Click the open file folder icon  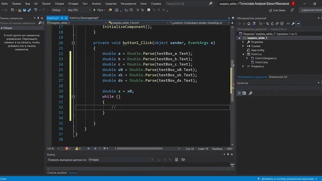(x=20, y=10)
